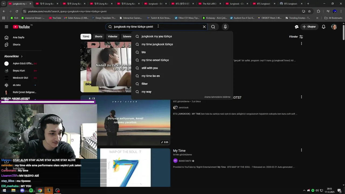Open the Kick bookmark
Image resolution: width=345 pixels, height=194 pixels.
point(14,18)
